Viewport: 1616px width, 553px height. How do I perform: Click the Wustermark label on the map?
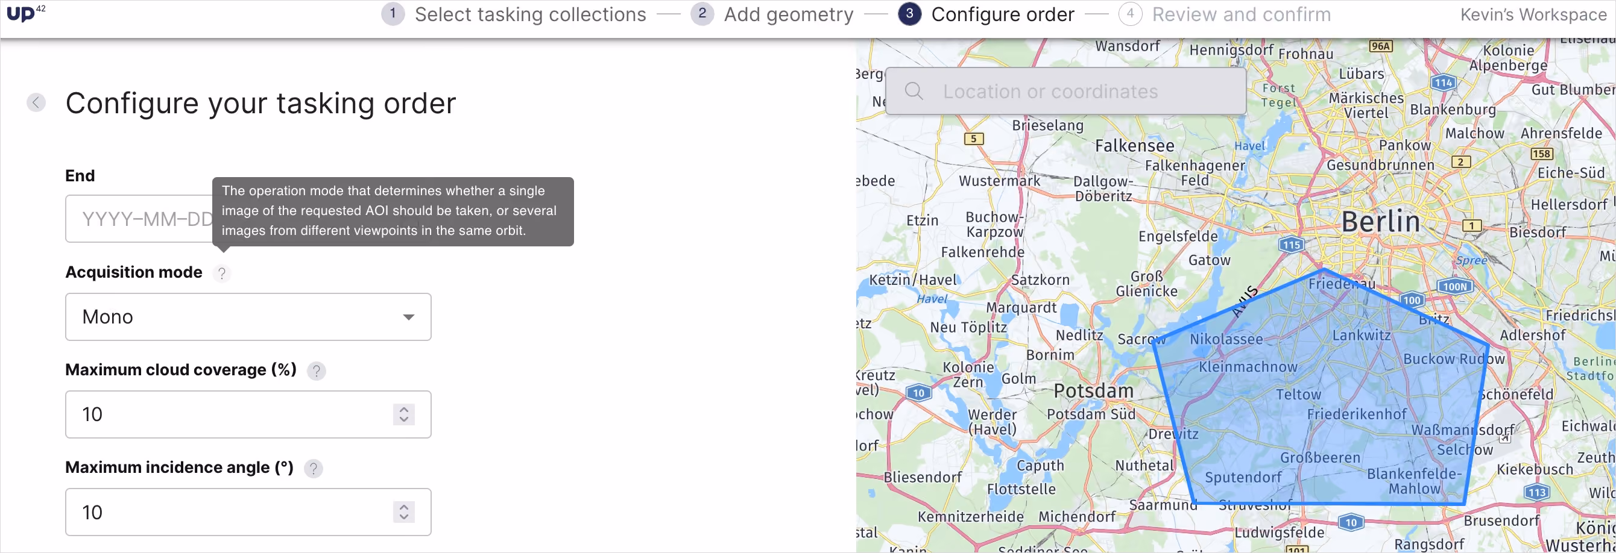999,181
